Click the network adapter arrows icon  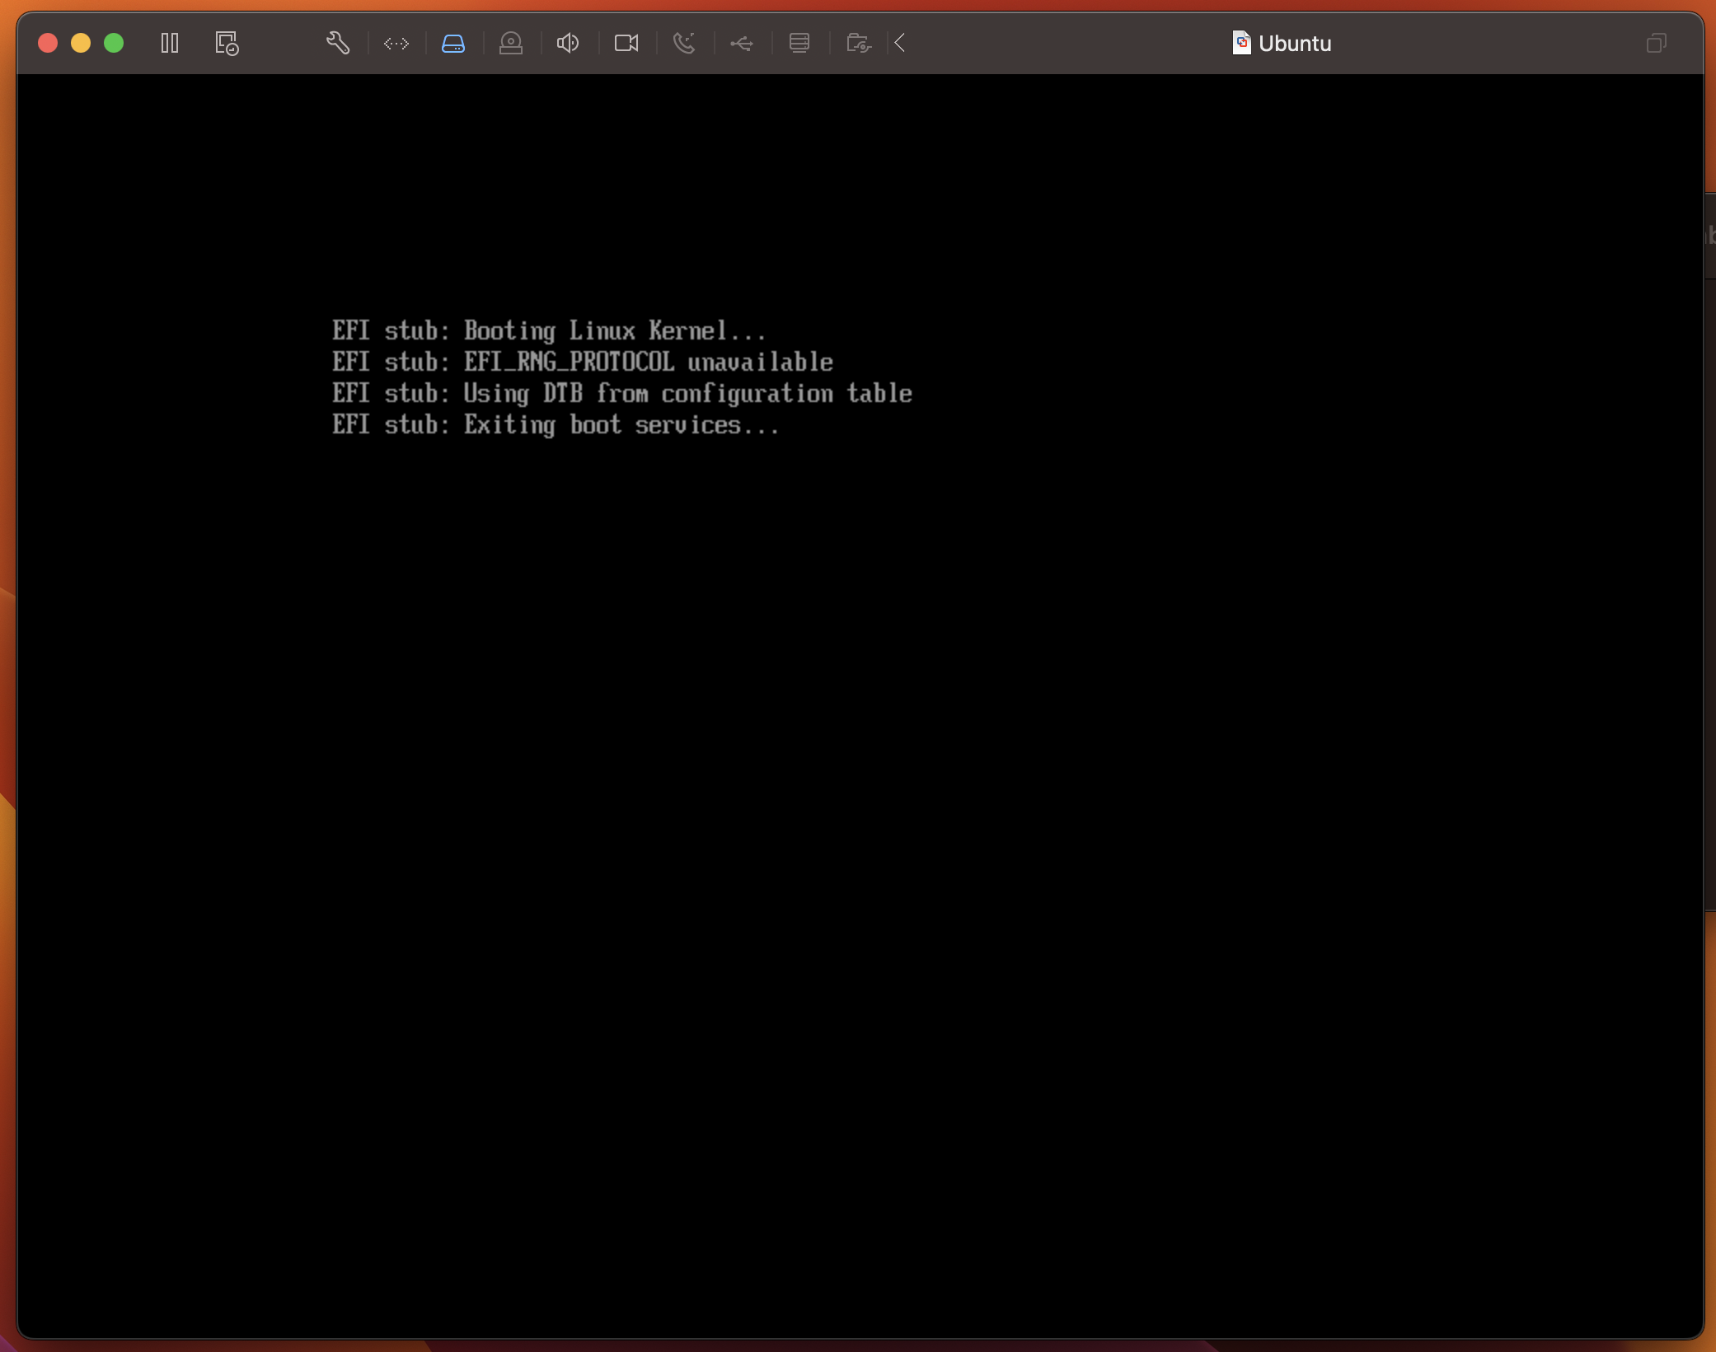coord(396,43)
